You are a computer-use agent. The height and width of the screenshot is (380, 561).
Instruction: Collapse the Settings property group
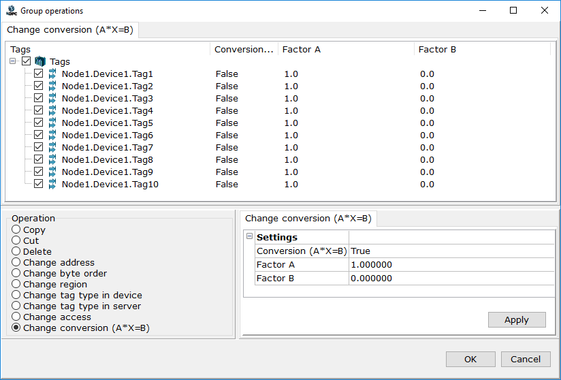tap(250, 236)
